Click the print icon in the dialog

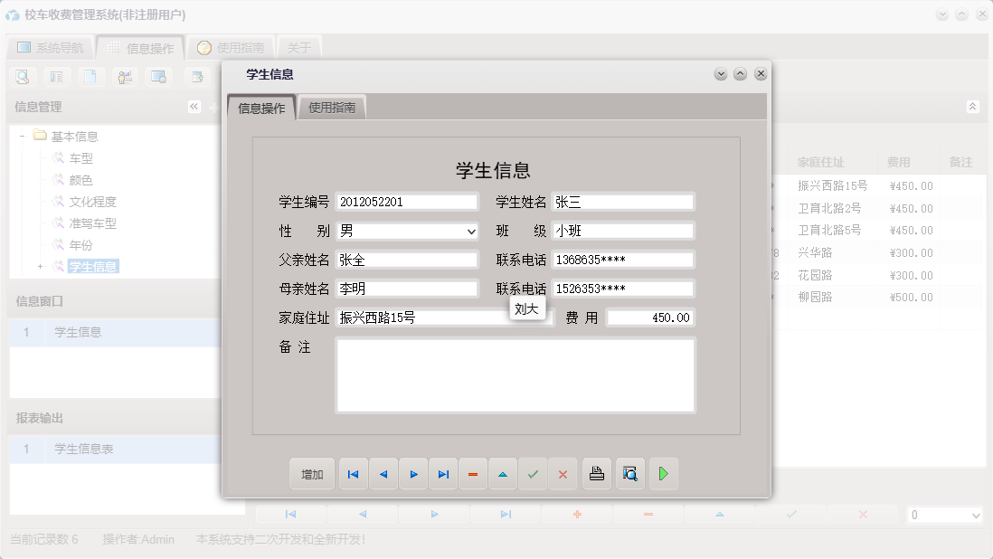pos(596,473)
